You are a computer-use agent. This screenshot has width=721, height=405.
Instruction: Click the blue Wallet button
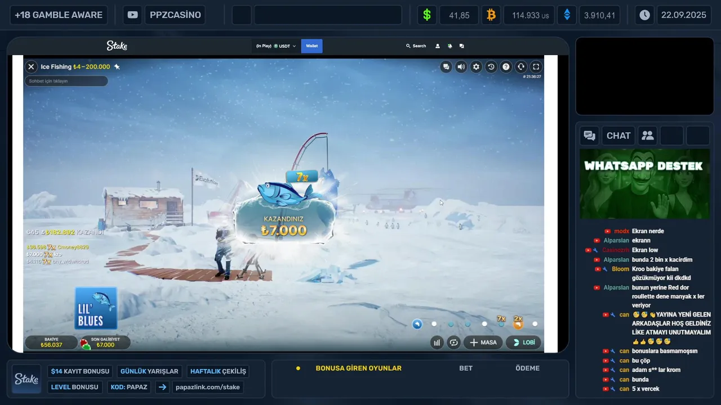311,46
